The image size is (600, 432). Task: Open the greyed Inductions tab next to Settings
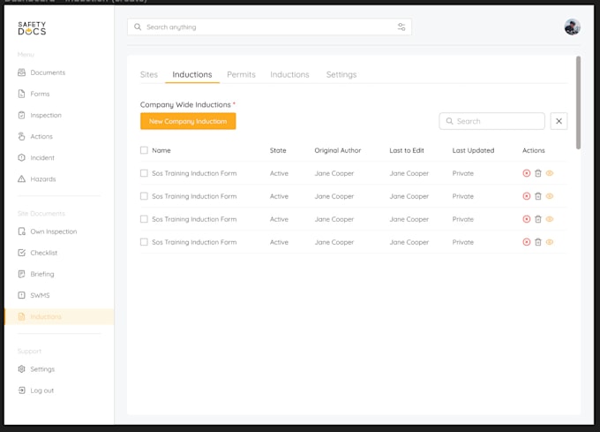289,74
